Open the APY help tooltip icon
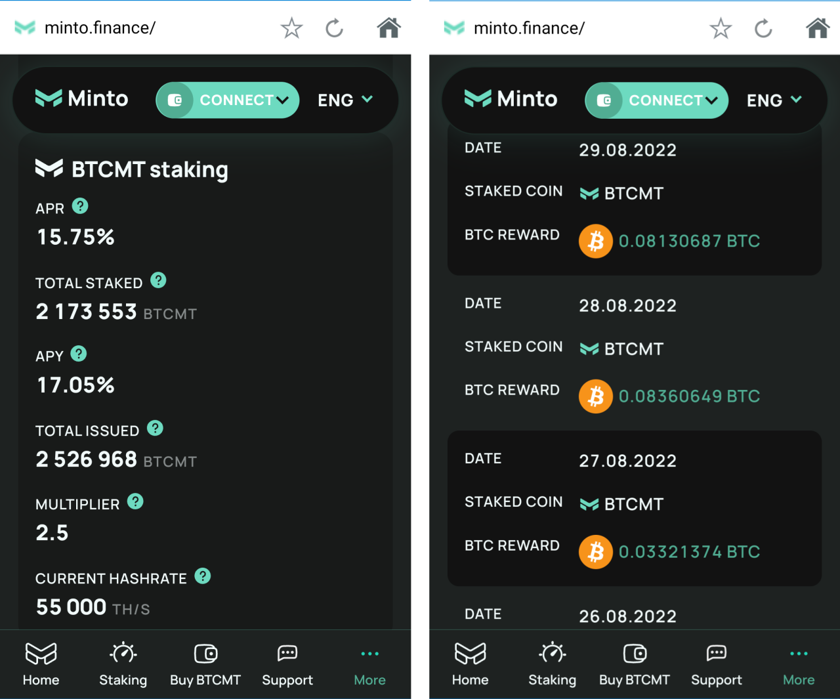 (x=79, y=354)
